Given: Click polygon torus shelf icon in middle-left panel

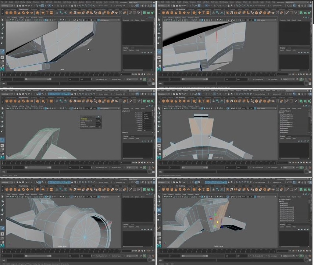Looking at the screenshot, I should pyautogui.click(x=23, y=101).
